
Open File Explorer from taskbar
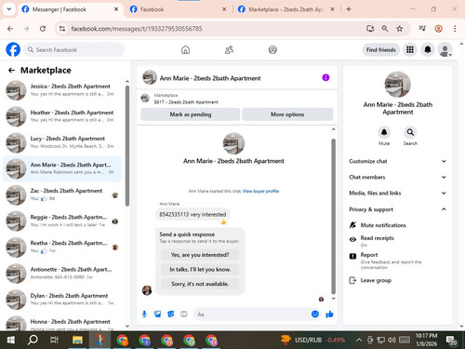(77, 340)
